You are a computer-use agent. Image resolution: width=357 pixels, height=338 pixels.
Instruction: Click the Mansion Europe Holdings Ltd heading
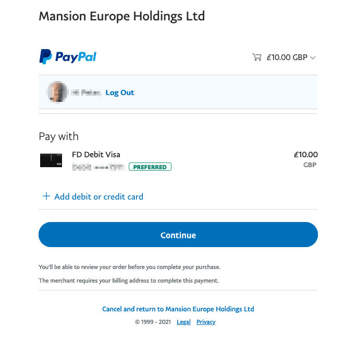coord(121,16)
